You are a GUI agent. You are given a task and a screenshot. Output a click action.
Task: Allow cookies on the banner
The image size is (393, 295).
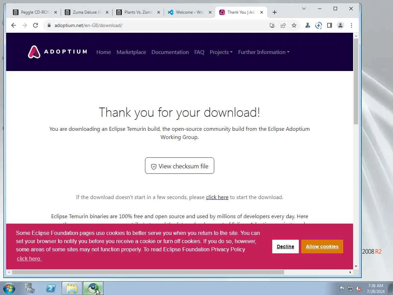[322, 247]
